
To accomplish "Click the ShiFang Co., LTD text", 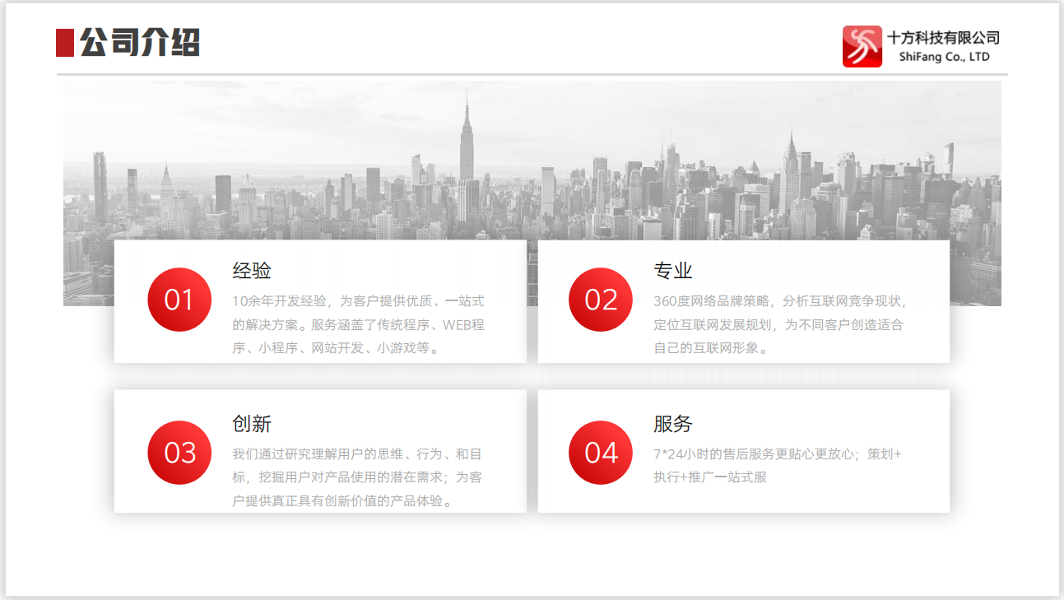I will (944, 57).
